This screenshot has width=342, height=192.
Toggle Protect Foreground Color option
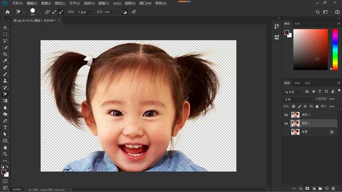click(x=125, y=12)
